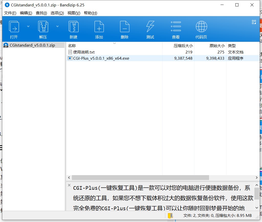The image size is (262, 222).
Task: Open the 视图(V) menu
Action: (x=74, y=13)
